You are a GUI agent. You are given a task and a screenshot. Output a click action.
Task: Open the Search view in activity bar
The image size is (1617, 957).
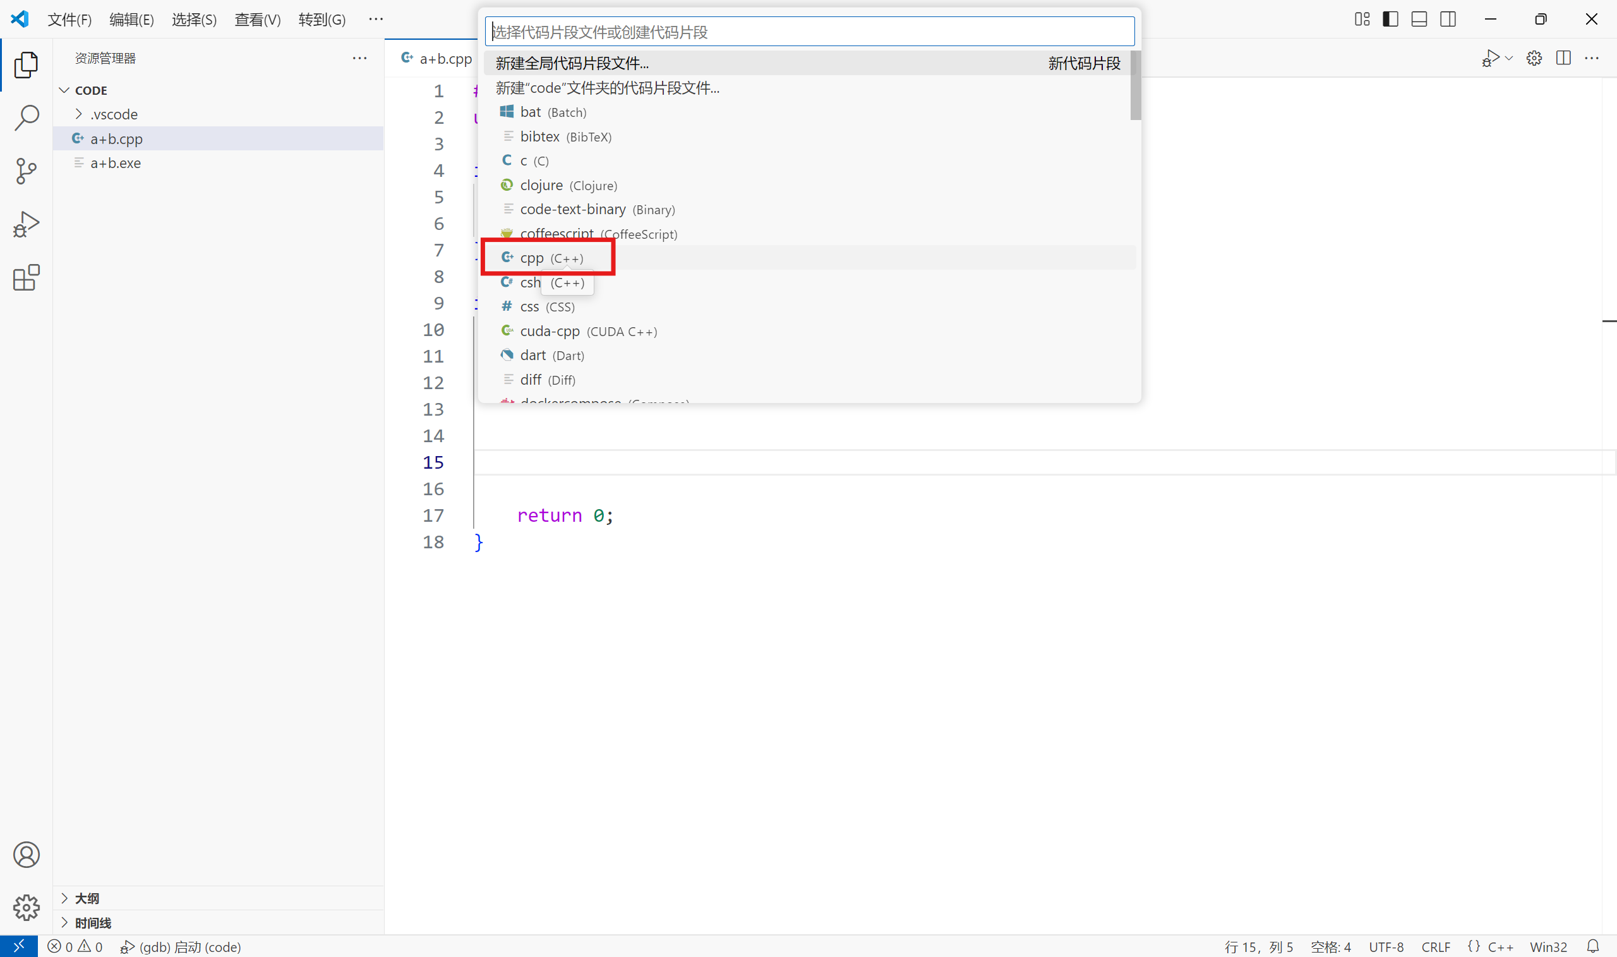26,118
